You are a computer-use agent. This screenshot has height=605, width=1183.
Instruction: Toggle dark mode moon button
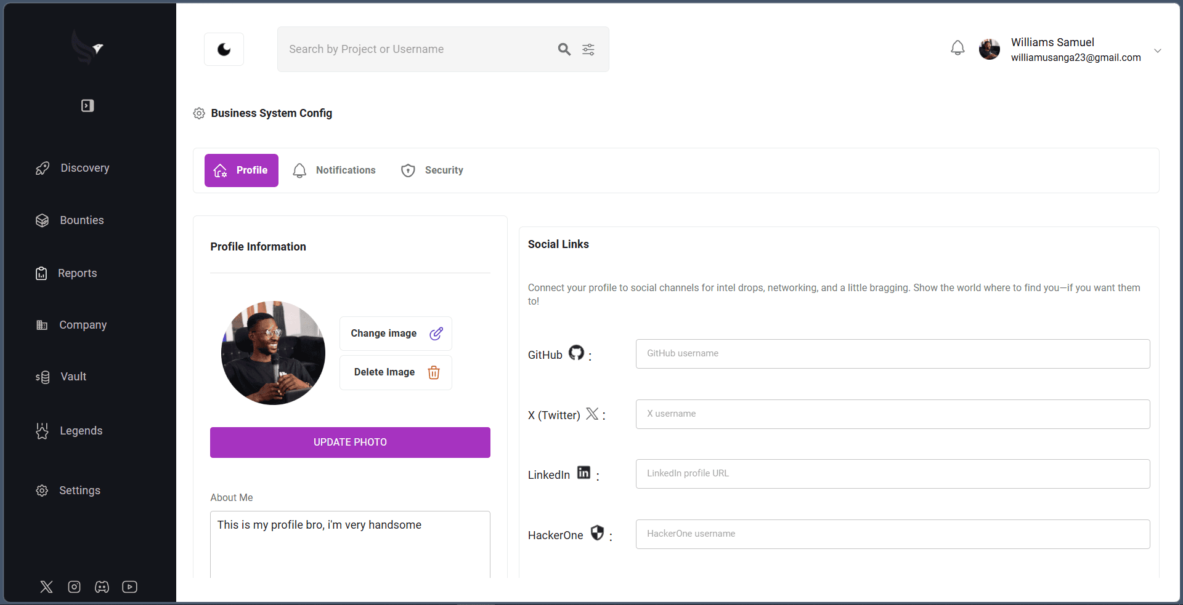224,49
